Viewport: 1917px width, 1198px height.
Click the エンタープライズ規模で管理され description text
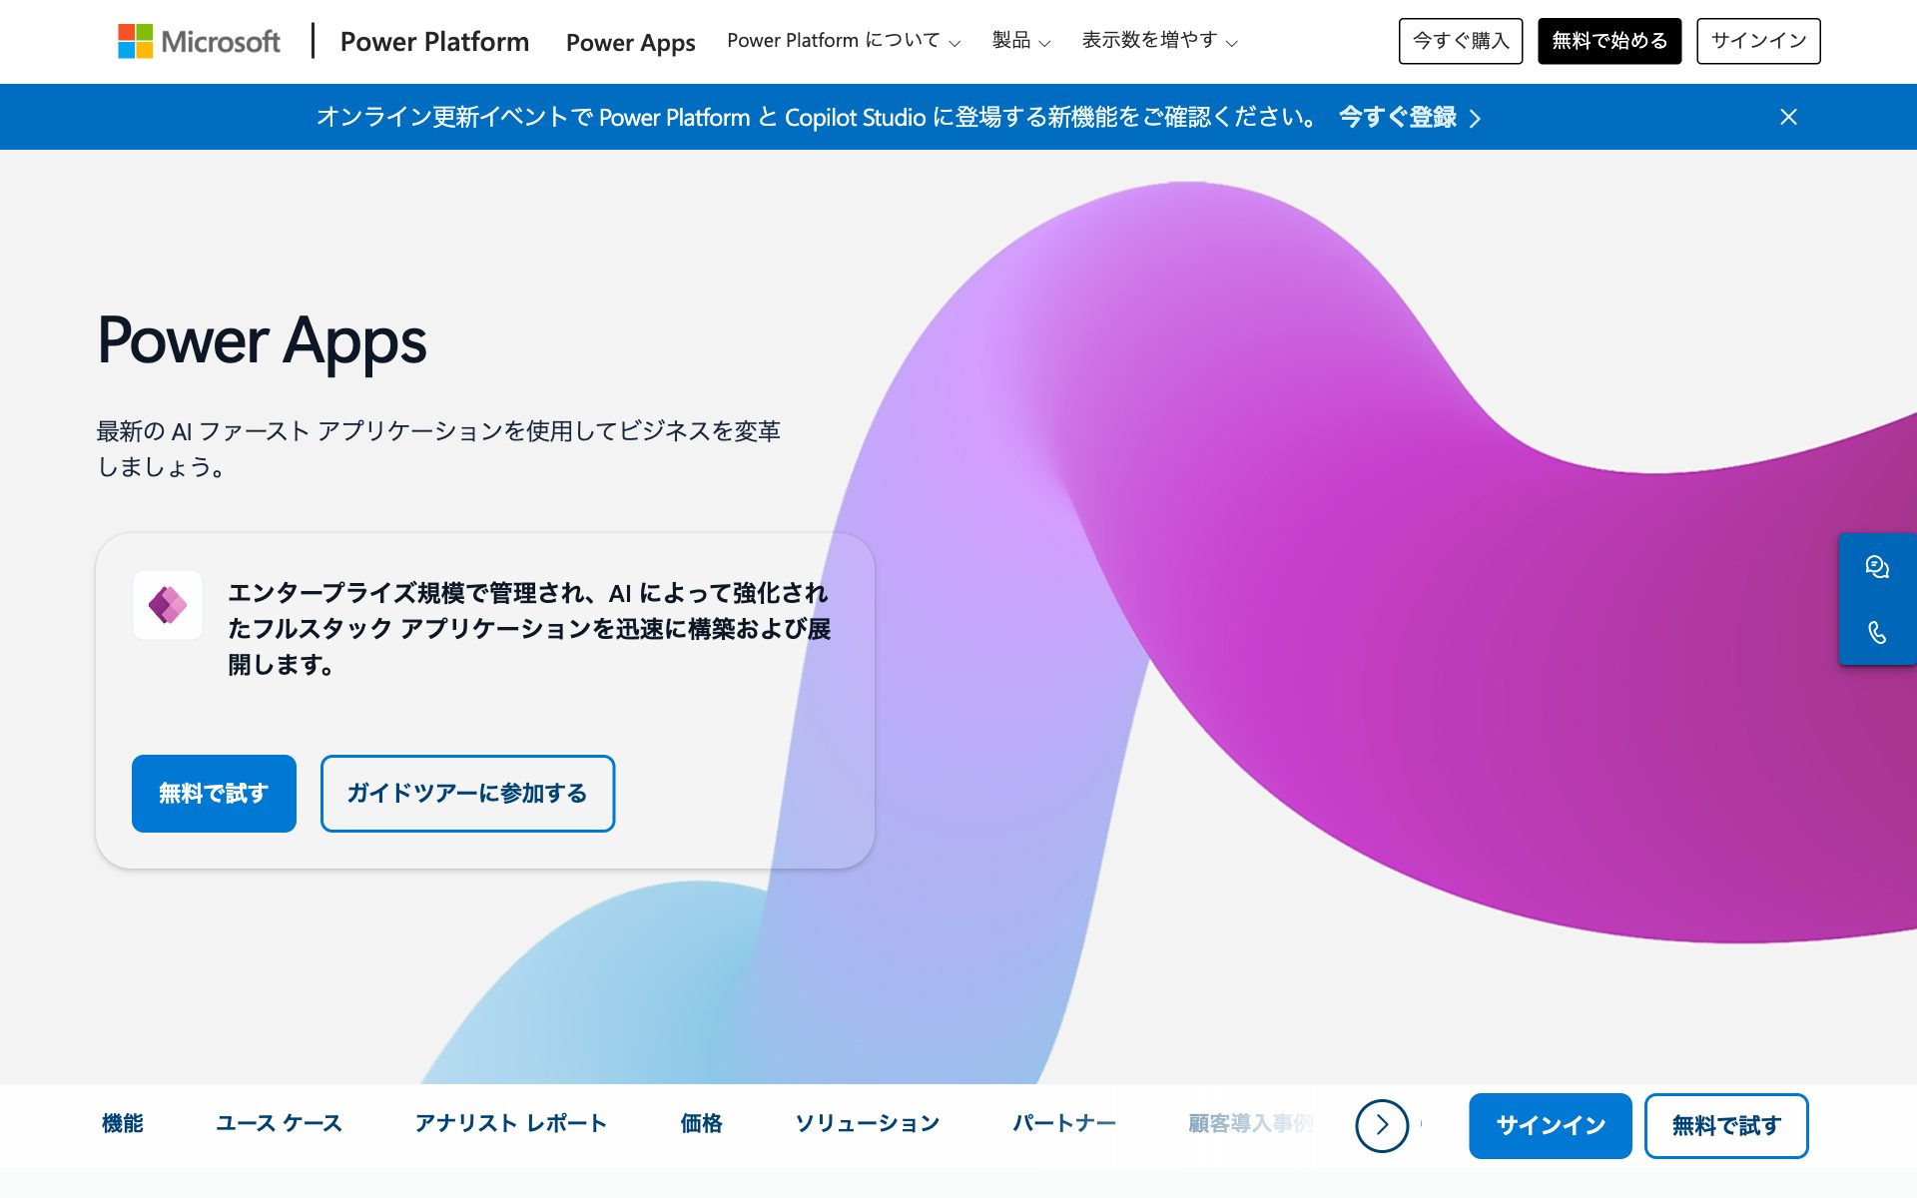529,629
